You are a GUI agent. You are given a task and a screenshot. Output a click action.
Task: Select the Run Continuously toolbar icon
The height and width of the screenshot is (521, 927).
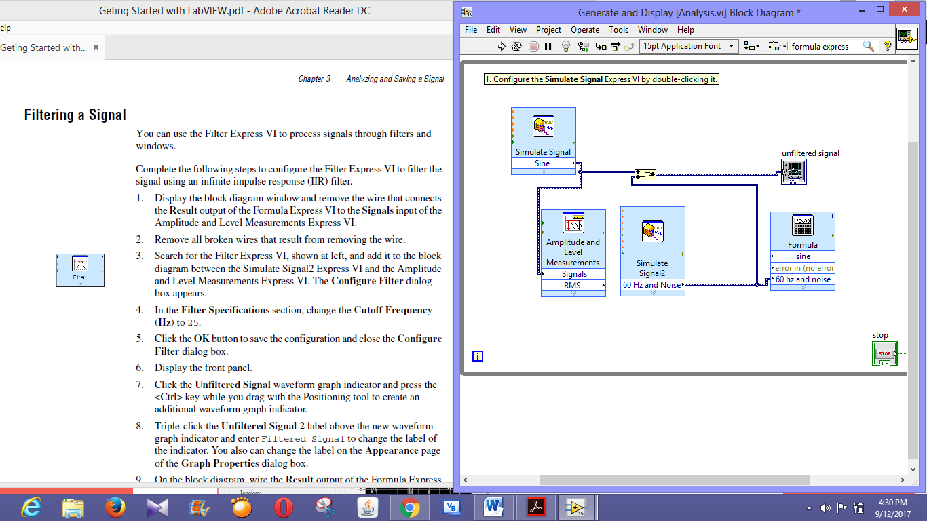click(515, 46)
